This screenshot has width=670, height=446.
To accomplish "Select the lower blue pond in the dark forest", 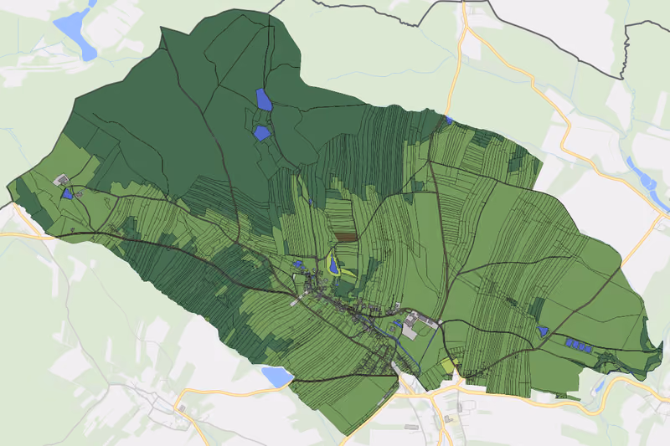I will [261, 133].
